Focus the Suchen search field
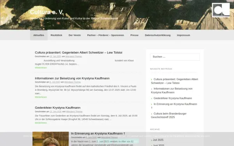 click(175, 57)
